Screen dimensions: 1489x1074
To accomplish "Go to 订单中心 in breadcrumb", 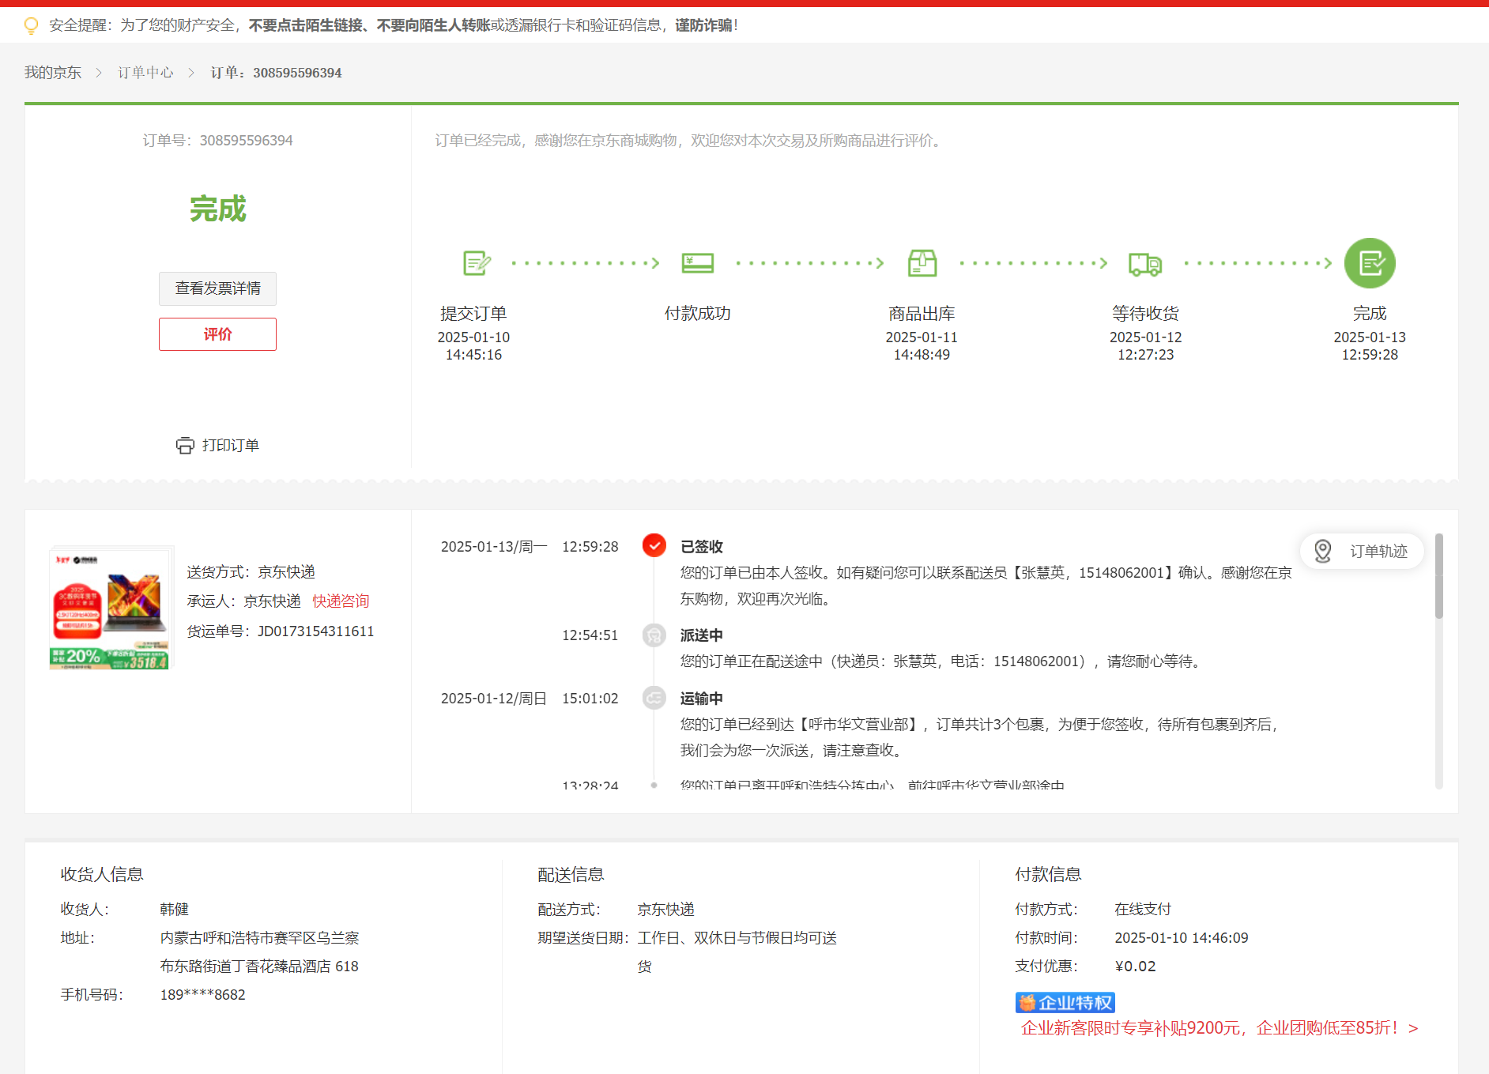I will (x=145, y=73).
